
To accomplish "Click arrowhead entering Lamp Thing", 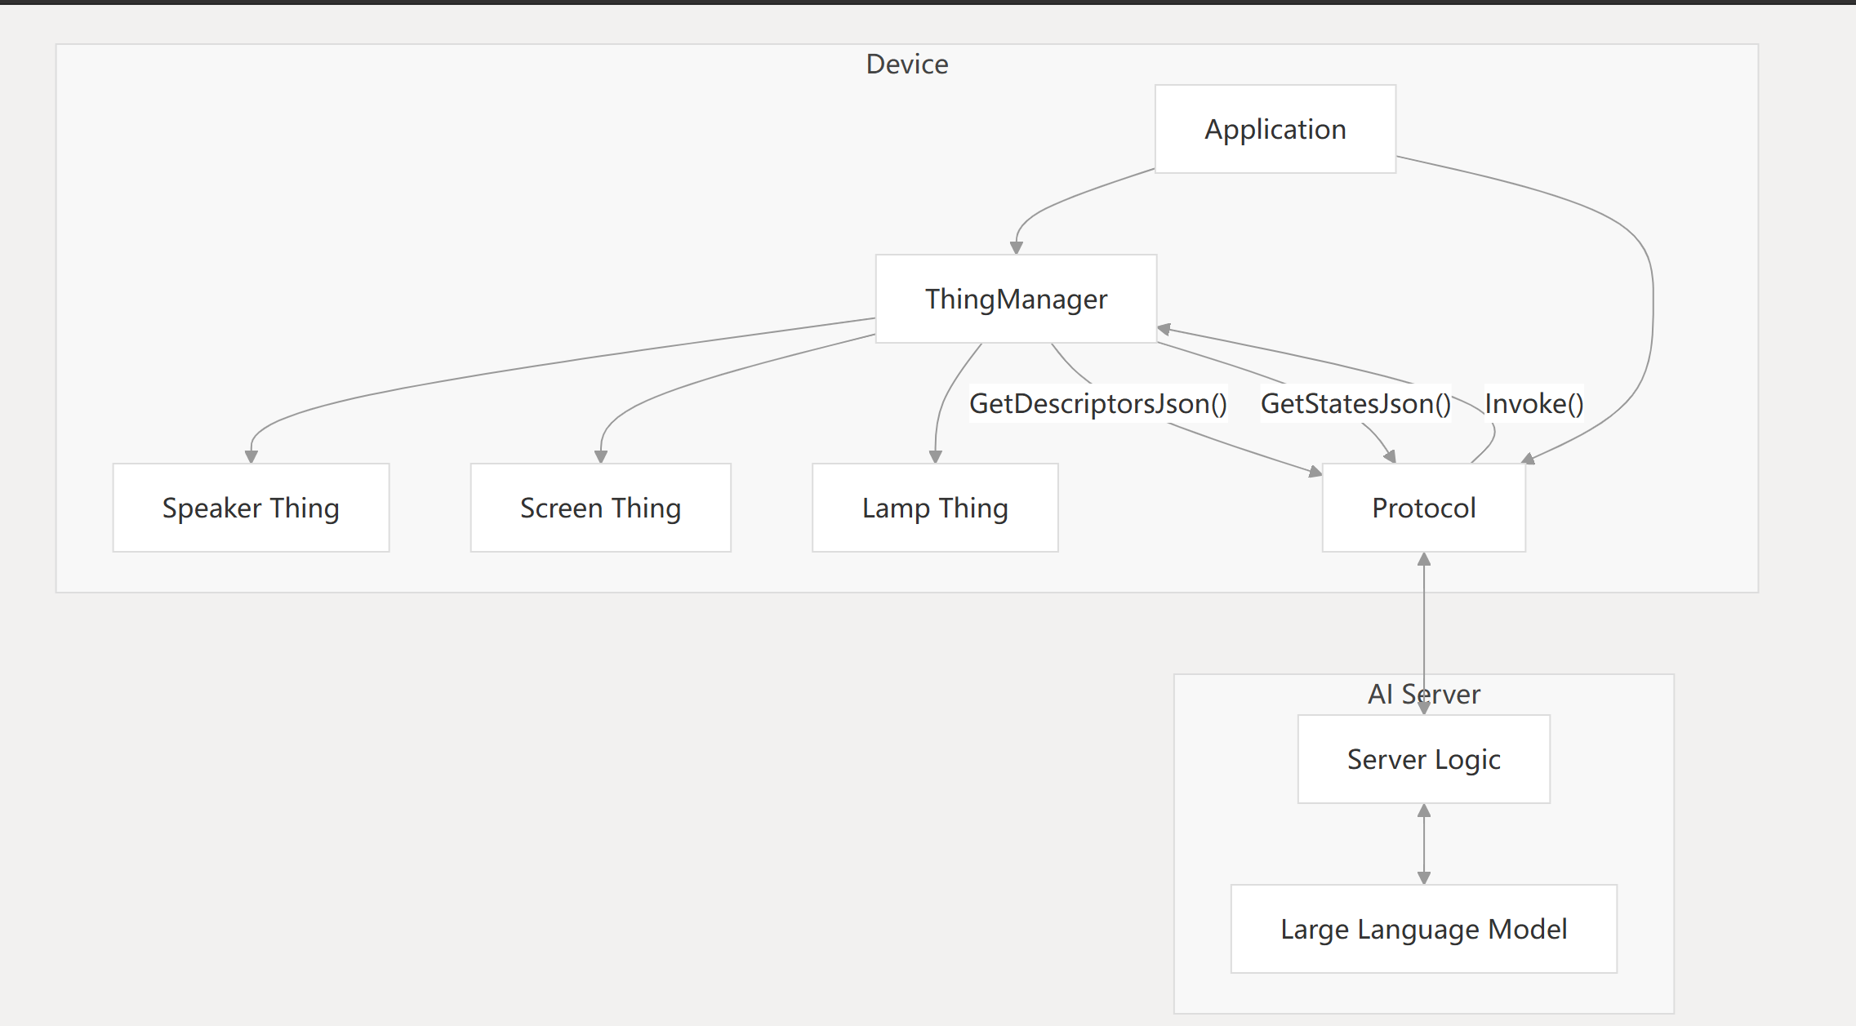I will pos(936,456).
